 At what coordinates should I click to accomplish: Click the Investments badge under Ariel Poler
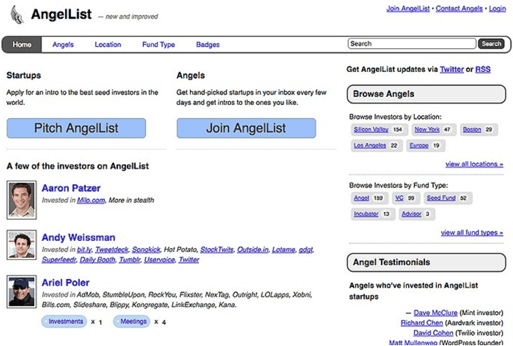click(64, 321)
